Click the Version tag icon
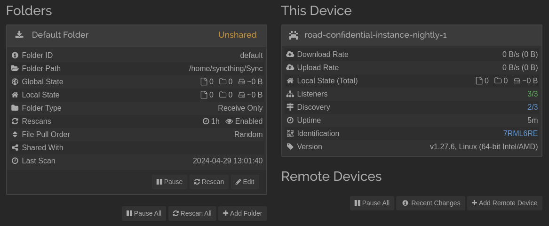The width and height of the screenshot is (549, 226). pos(290,146)
